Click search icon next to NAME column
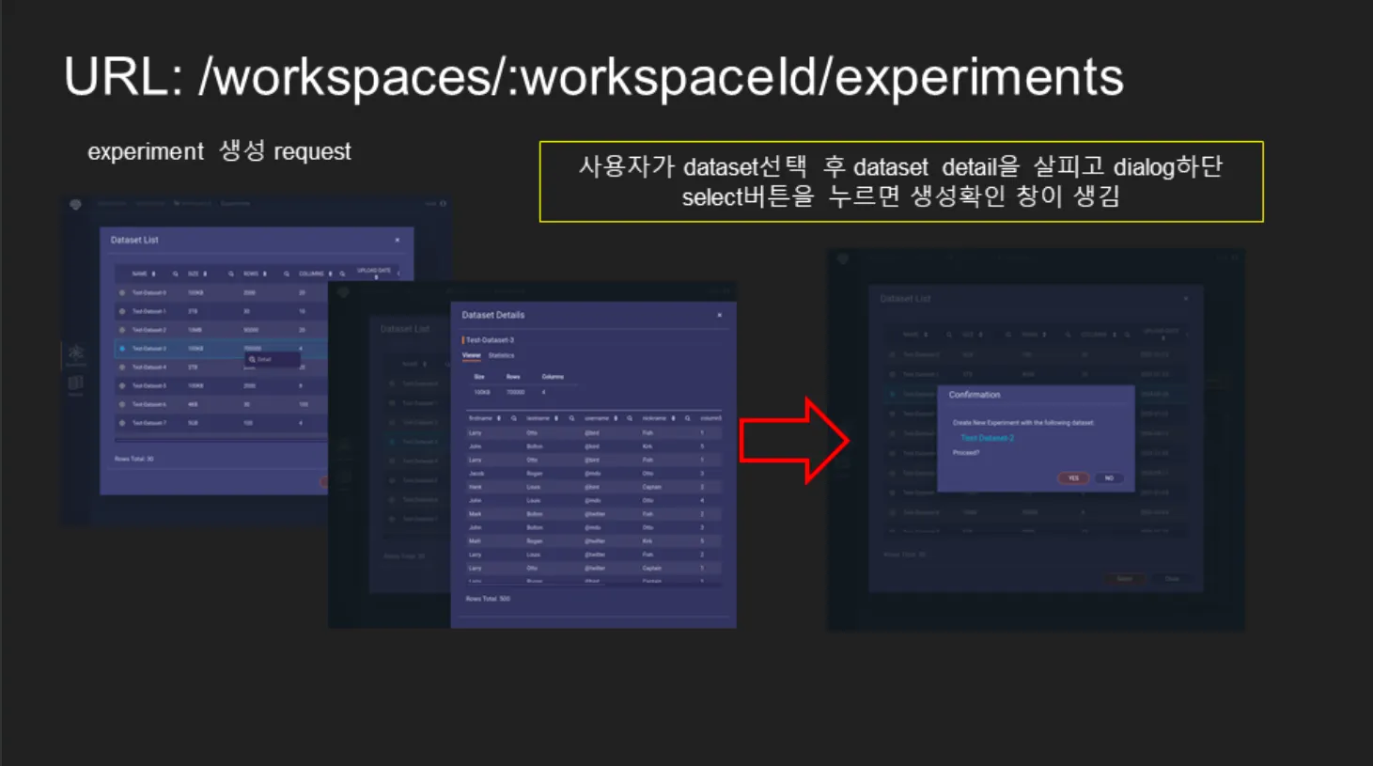Image resolution: width=1373 pixels, height=766 pixels. pyautogui.click(x=175, y=274)
